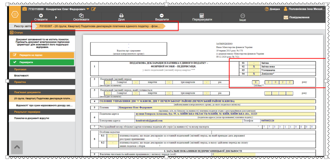
Task: Toggle the 04 Довідково checkbox
Action: coord(254,74)
